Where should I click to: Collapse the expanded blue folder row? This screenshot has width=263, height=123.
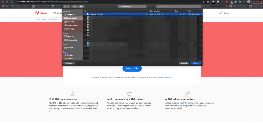(x=85, y=46)
